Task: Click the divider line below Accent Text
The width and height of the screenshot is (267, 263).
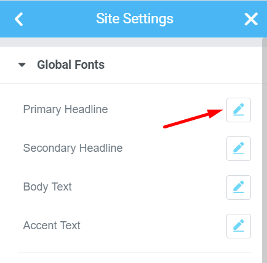Action: pos(135,253)
